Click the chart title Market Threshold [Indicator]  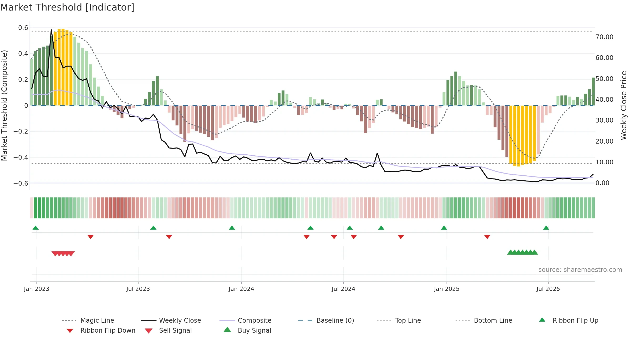click(x=67, y=7)
